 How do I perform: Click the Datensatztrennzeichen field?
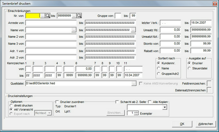[209, 90]
